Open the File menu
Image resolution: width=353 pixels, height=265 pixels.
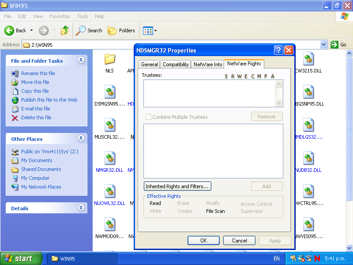point(8,16)
